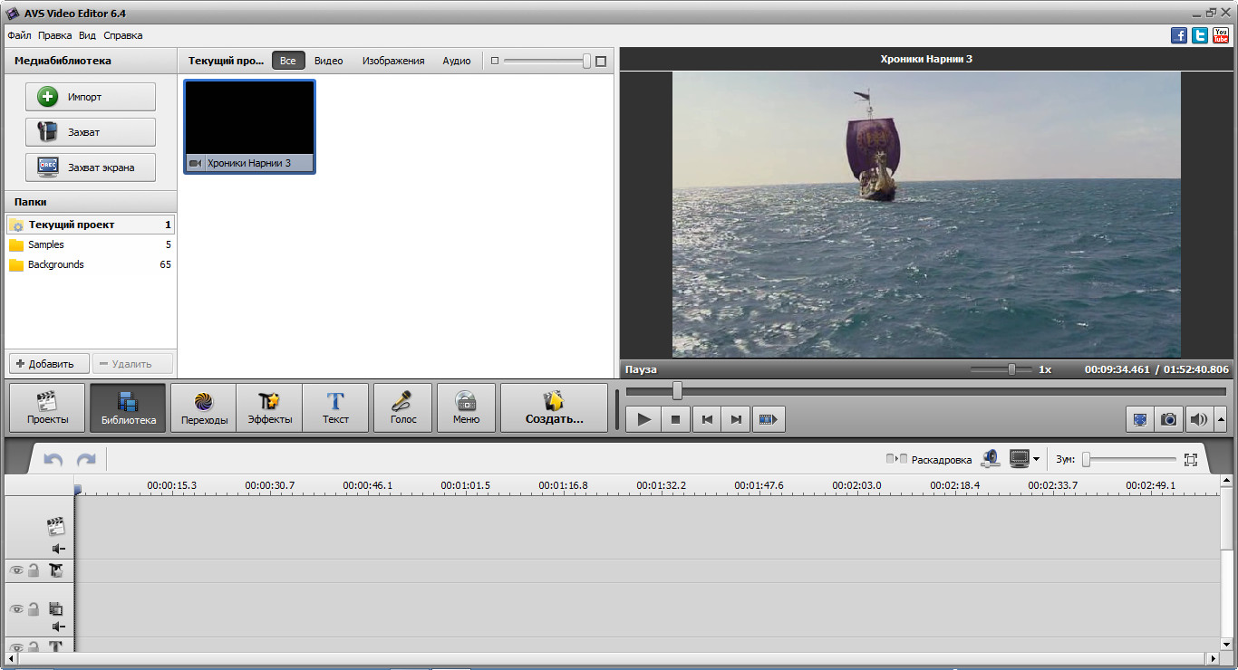Open the disc Menu (Меню) tool

click(466, 408)
